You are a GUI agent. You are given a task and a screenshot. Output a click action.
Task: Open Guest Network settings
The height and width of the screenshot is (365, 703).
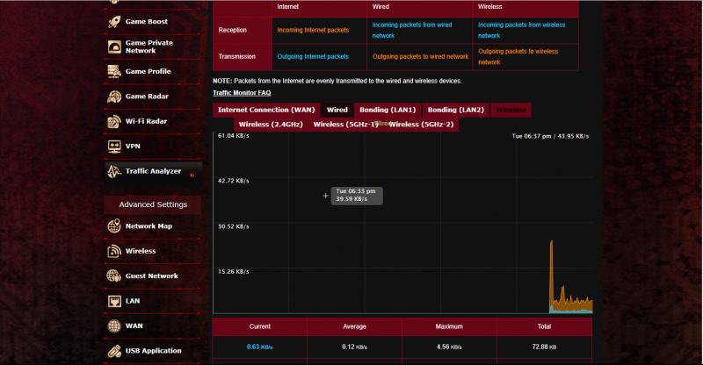click(x=151, y=276)
